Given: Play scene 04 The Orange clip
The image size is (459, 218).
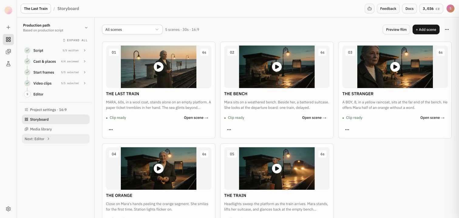Looking at the screenshot, I should click(158, 169).
